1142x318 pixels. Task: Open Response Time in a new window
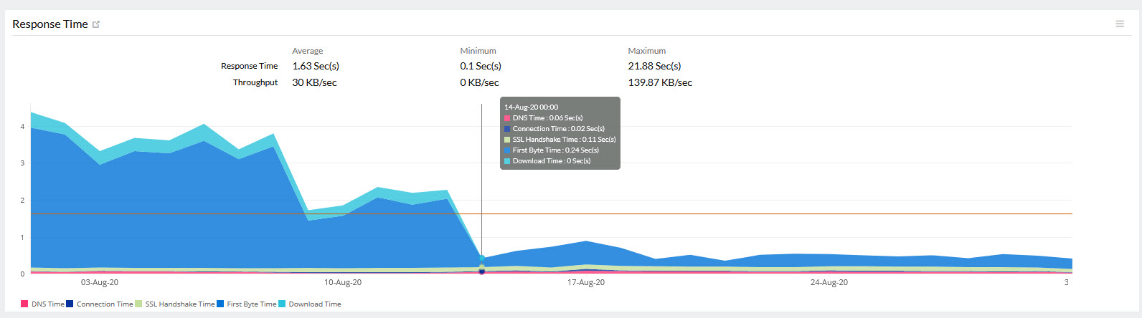click(x=96, y=24)
